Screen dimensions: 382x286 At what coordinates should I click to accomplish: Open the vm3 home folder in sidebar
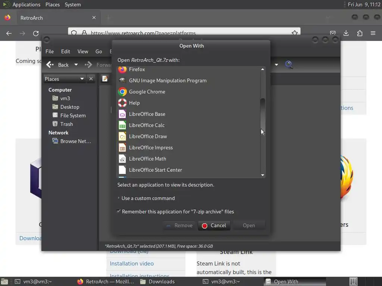(x=65, y=98)
